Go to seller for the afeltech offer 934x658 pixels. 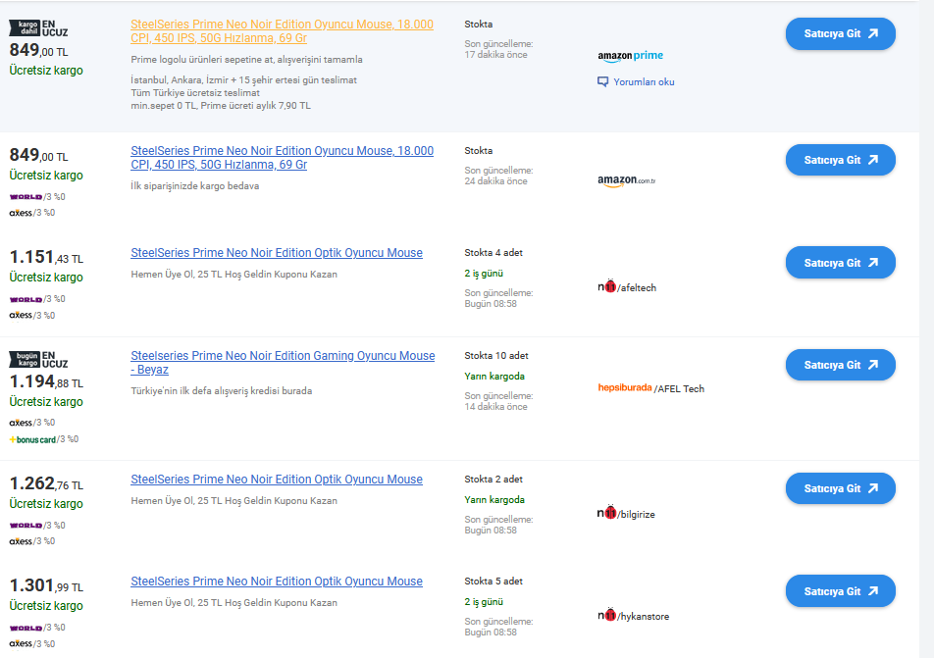[840, 263]
